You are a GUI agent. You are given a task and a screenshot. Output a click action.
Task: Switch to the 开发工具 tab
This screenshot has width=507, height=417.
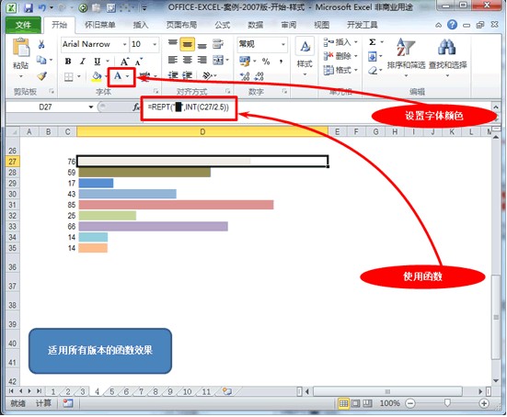[363, 25]
